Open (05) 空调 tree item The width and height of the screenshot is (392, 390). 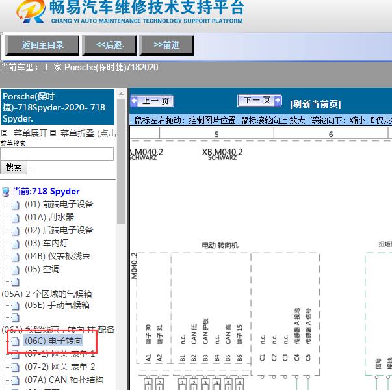42,270
